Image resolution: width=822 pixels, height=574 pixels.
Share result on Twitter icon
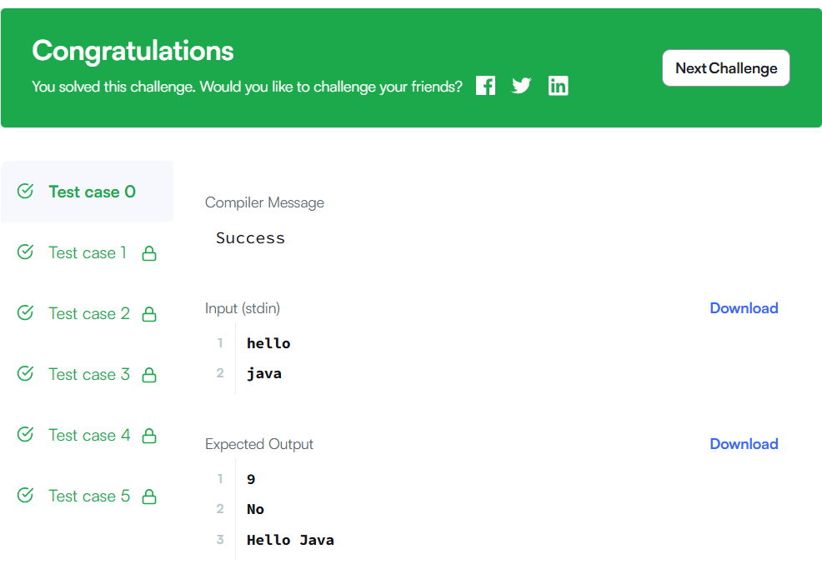click(x=522, y=86)
